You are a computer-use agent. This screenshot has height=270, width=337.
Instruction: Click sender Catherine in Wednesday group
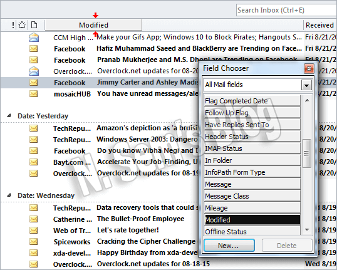[x=73, y=219]
